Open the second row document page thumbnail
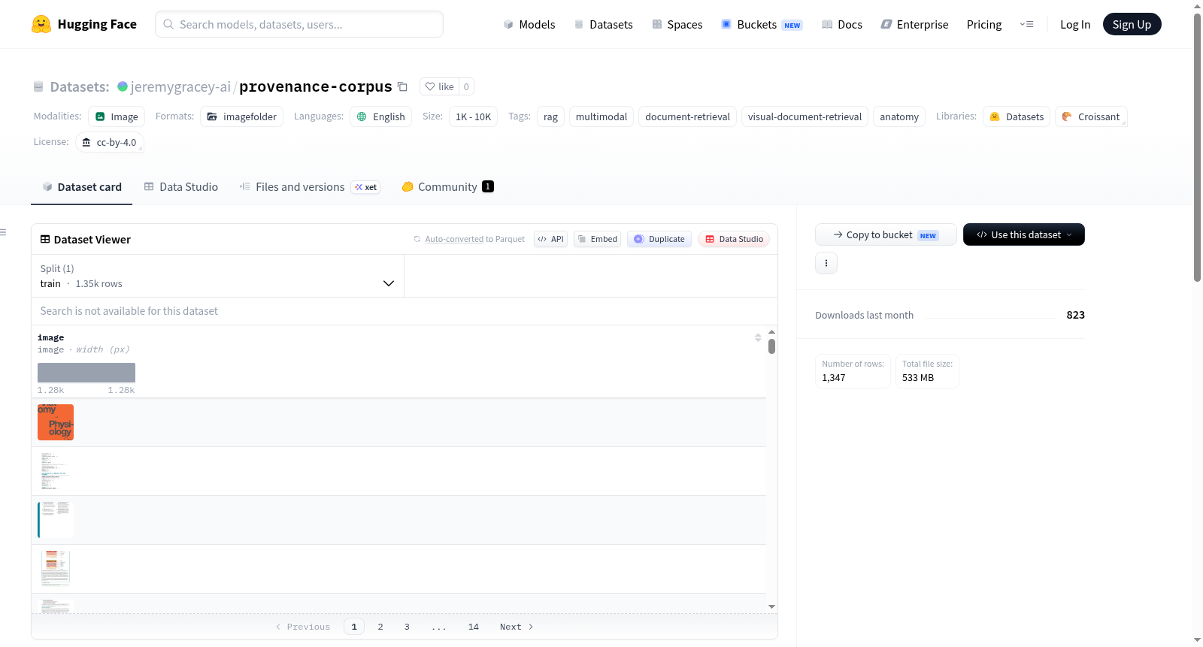The height and width of the screenshot is (647, 1203). point(56,471)
